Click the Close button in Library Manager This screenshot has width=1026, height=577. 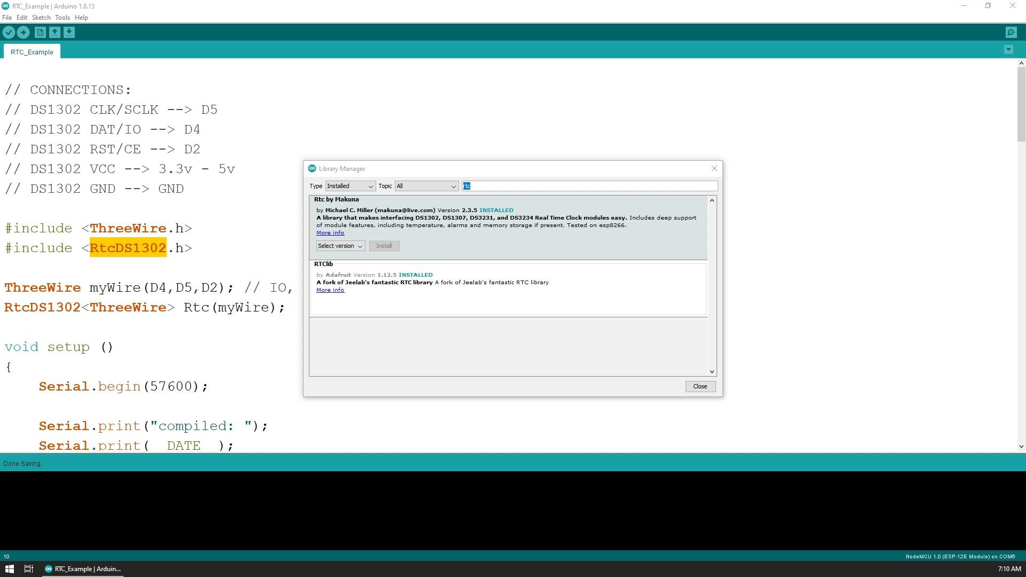700,386
